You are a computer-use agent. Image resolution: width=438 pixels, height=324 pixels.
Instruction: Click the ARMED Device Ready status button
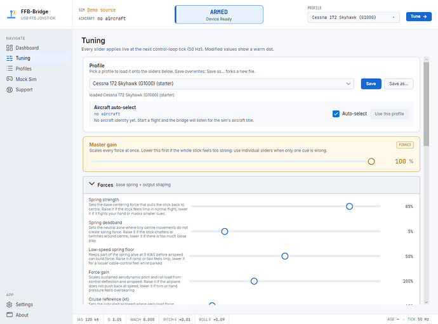219,15
